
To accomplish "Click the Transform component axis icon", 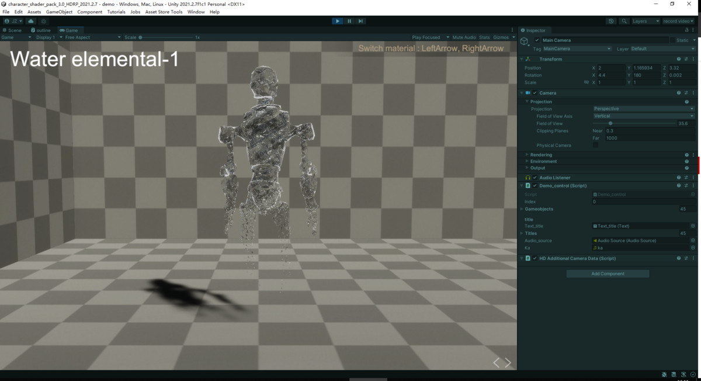I will [x=528, y=58].
